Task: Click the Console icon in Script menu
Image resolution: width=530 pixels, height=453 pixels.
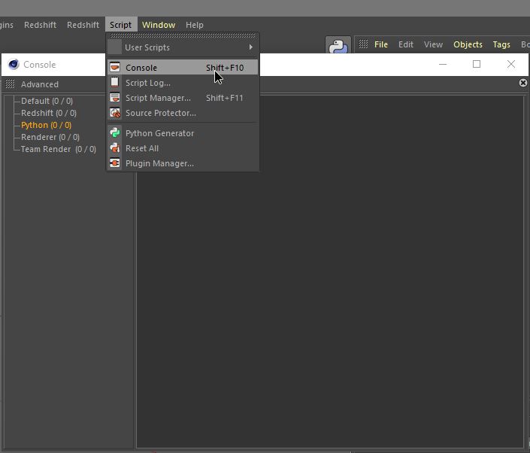Action: click(x=115, y=68)
